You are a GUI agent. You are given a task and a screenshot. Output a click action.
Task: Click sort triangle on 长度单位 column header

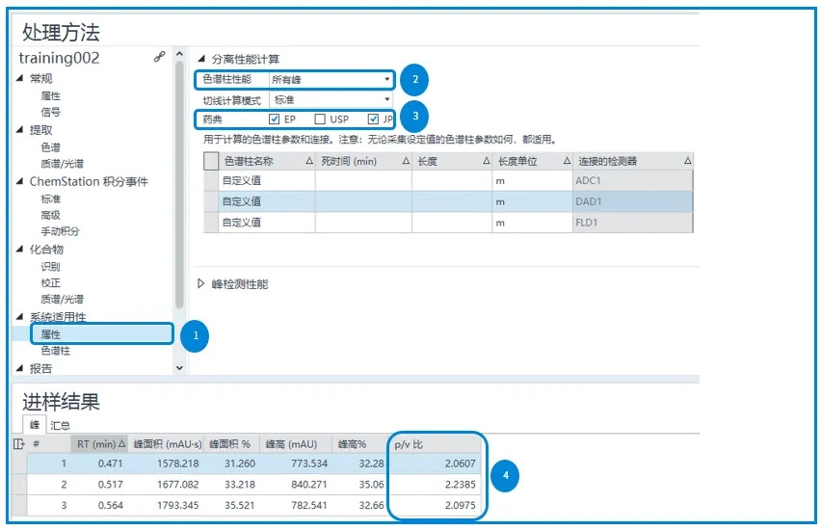(566, 161)
